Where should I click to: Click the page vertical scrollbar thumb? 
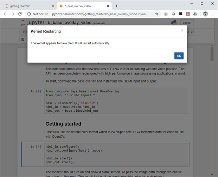[212, 54]
